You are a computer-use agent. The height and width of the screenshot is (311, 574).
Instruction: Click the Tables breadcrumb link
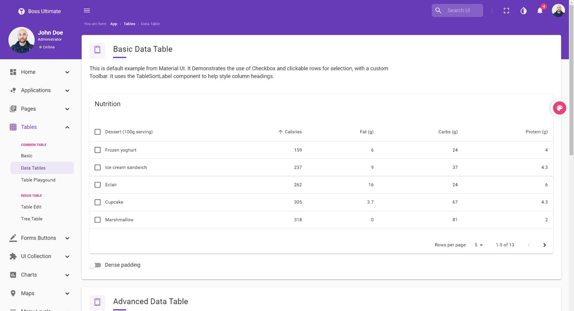[x=129, y=24]
